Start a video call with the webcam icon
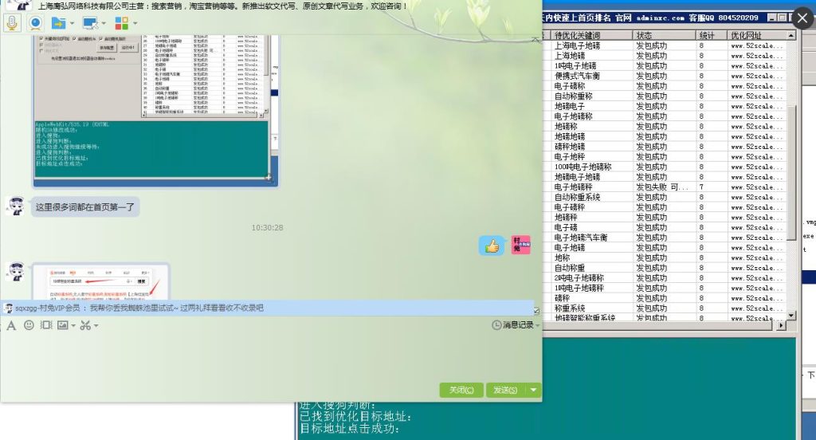Screen dimensions: 816x440 tap(35, 23)
